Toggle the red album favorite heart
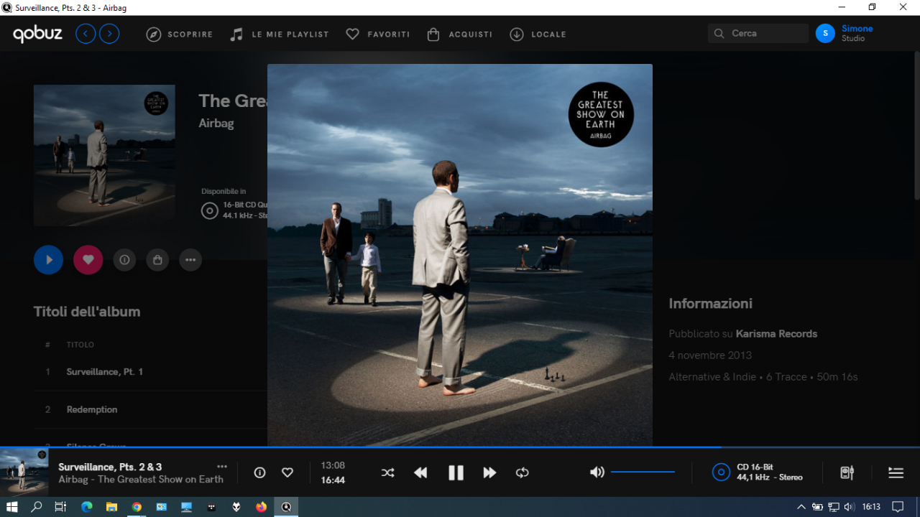Image resolution: width=920 pixels, height=517 pixels. click(x=88, y=260)
